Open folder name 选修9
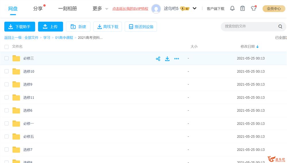This screenshot has width=287, height=163. (28, 84)
